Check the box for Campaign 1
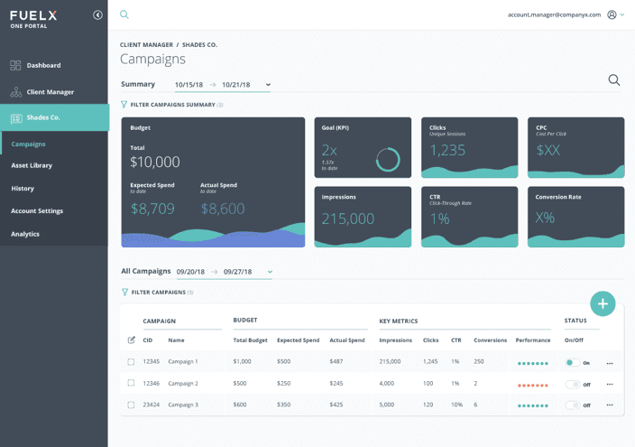The width and height of the screenshot is (635, 447). click(x=131, y=361)
